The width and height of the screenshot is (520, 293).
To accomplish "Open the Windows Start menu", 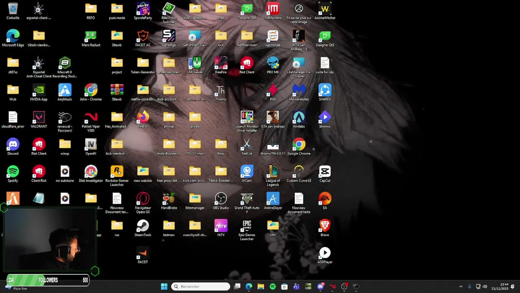I will coord(164,286).
